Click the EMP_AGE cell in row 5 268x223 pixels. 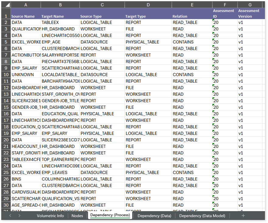point(60,42)
